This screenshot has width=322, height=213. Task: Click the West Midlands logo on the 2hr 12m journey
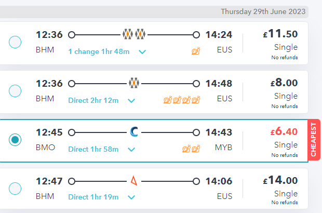pyautogui.click(x=134, y=83)
